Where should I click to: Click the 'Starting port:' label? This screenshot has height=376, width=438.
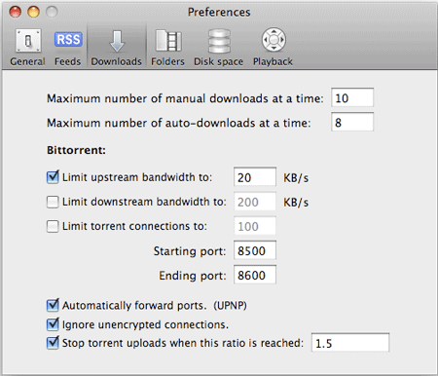pyautogui.click(x=190, y=251)
